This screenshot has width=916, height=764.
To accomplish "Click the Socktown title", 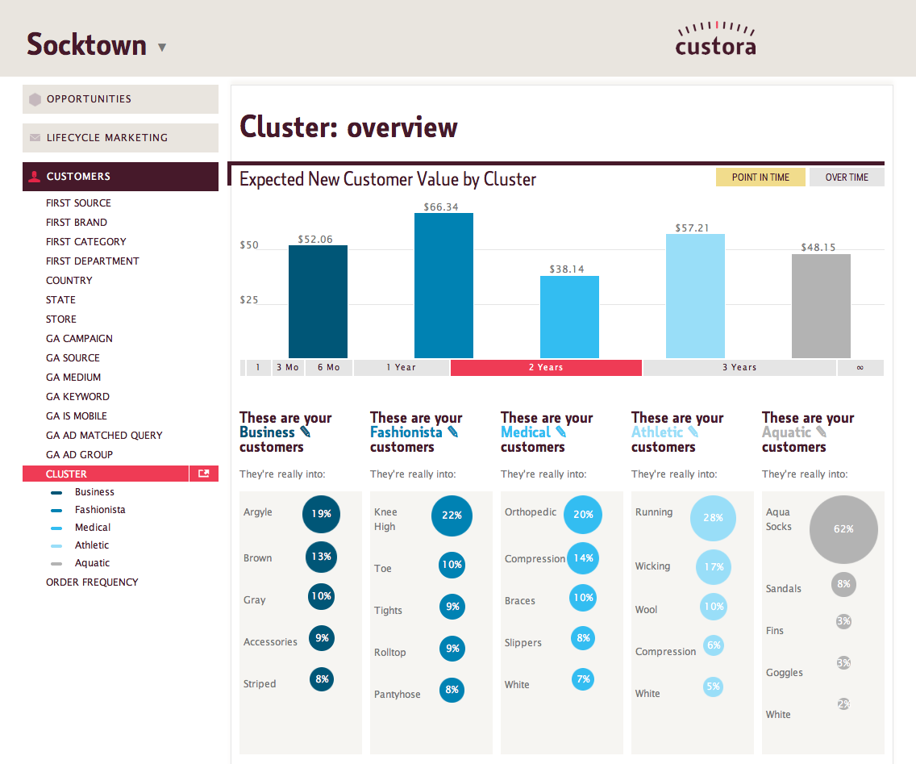I will pyautogui.click(x=86, y=45).
